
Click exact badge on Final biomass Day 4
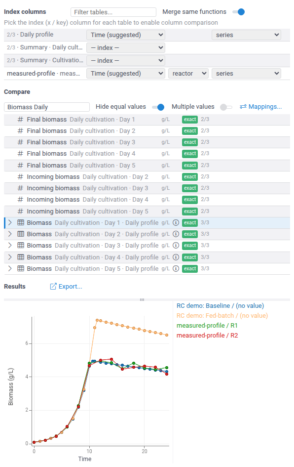pyautogui.click(x=189, y=153)
